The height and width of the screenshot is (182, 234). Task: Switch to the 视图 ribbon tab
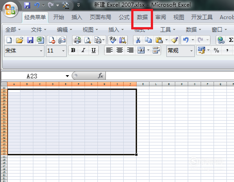point(179,17)
